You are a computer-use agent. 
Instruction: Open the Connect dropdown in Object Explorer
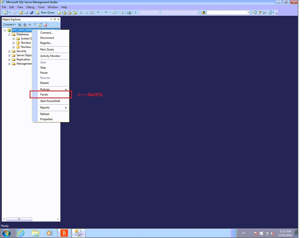pyautogui.click(x=9, y=25)
